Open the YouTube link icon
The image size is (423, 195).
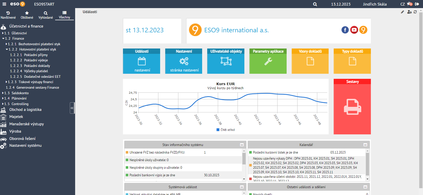tap(354, 30)
